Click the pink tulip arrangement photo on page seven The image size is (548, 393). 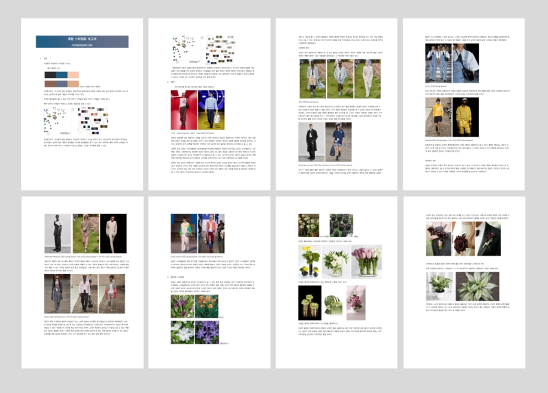pos(364,260)
